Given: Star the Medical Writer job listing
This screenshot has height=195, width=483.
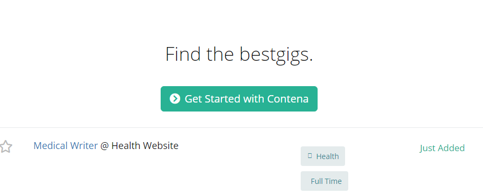Looking at the screenshot, I should 5,146.
